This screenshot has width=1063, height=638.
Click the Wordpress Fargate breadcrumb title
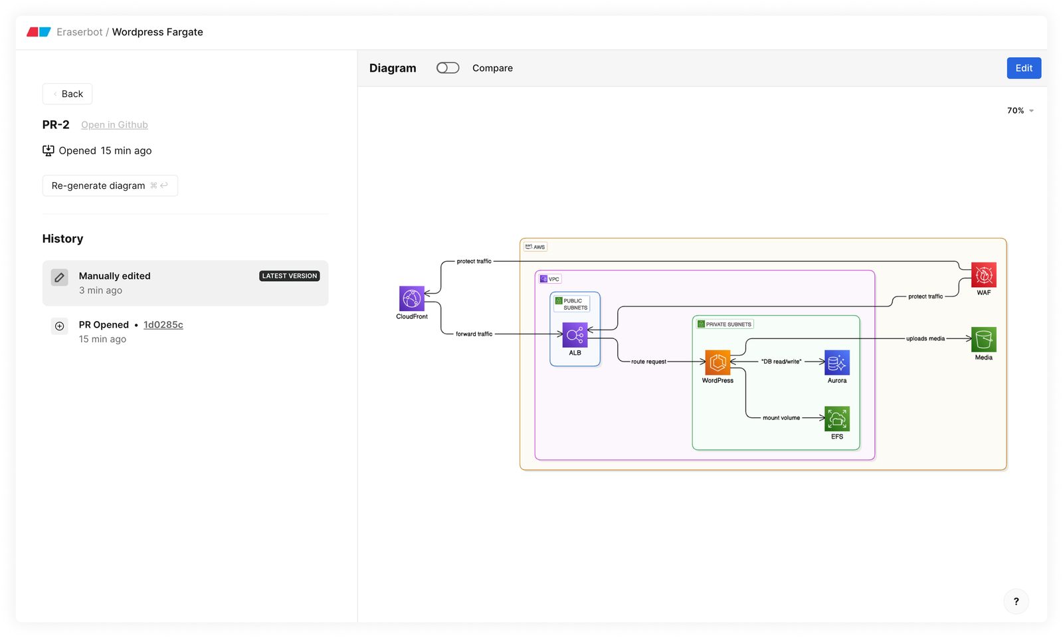point(157,32)
